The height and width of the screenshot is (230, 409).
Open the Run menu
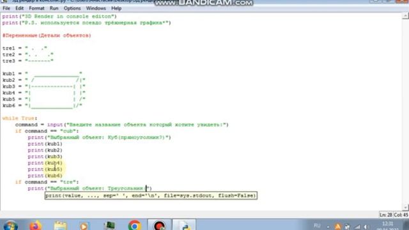(x=54, y=8)
